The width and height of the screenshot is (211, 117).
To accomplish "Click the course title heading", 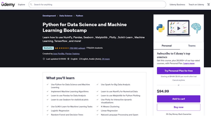I will (x=84, y=27).
